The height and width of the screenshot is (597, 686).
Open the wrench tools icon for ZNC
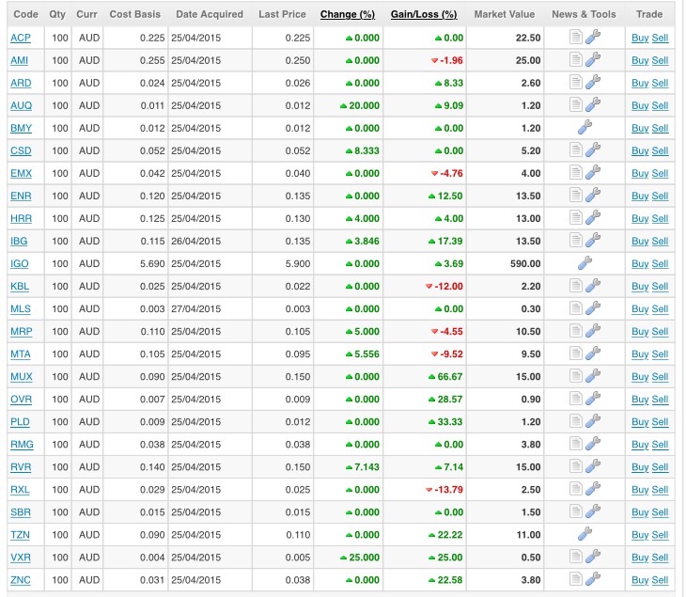coord(593,579)
